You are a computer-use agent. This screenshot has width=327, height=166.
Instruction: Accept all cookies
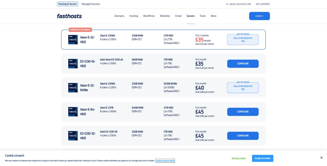tap(263, 158)
